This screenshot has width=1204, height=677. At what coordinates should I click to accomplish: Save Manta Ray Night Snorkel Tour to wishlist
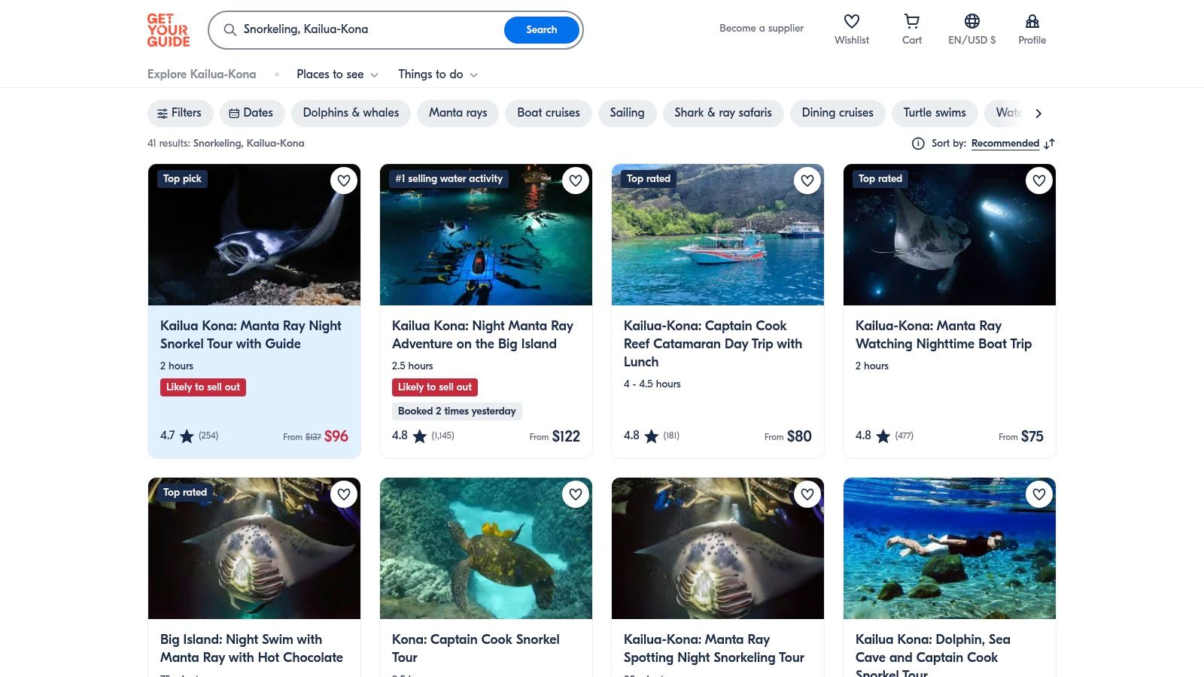[x=344, y=181]
